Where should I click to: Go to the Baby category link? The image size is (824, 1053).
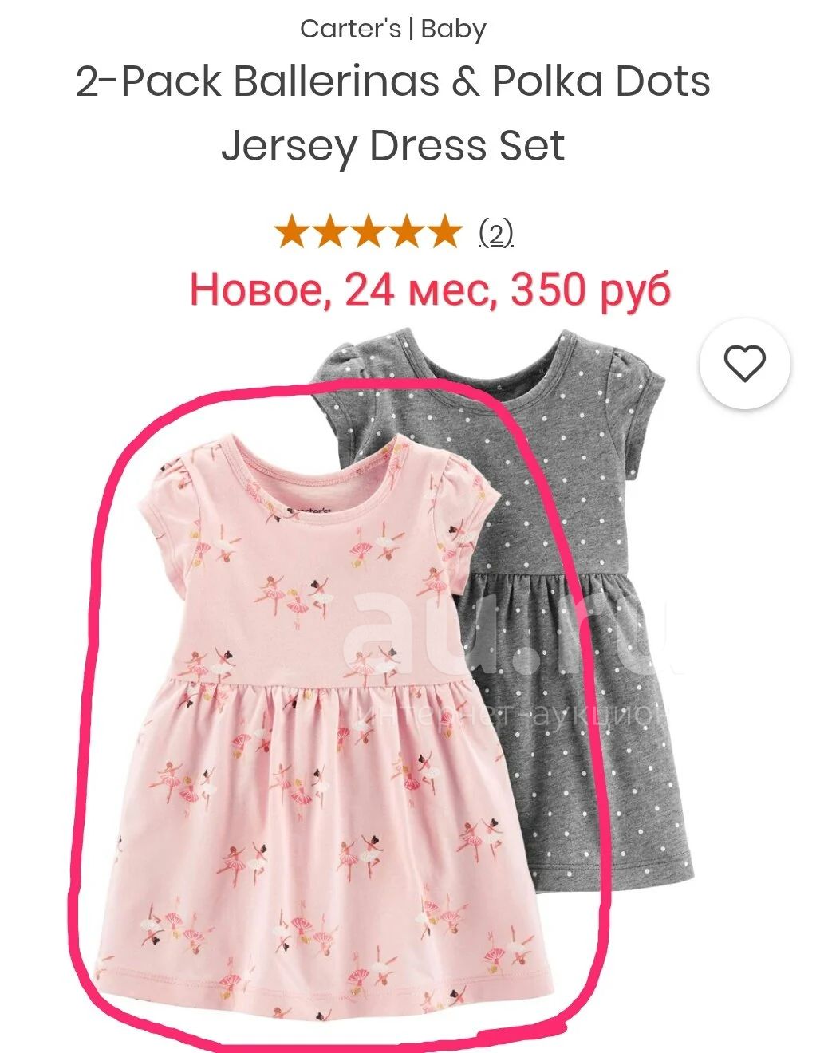click(x=453, y=30)
